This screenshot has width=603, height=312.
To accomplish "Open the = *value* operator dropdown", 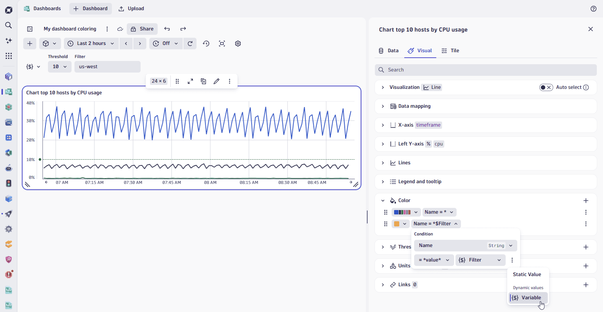I will [434, 260].
